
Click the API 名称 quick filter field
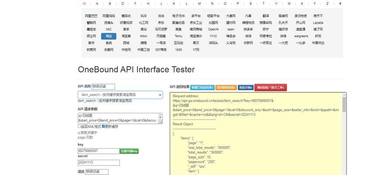coord(103,87)
